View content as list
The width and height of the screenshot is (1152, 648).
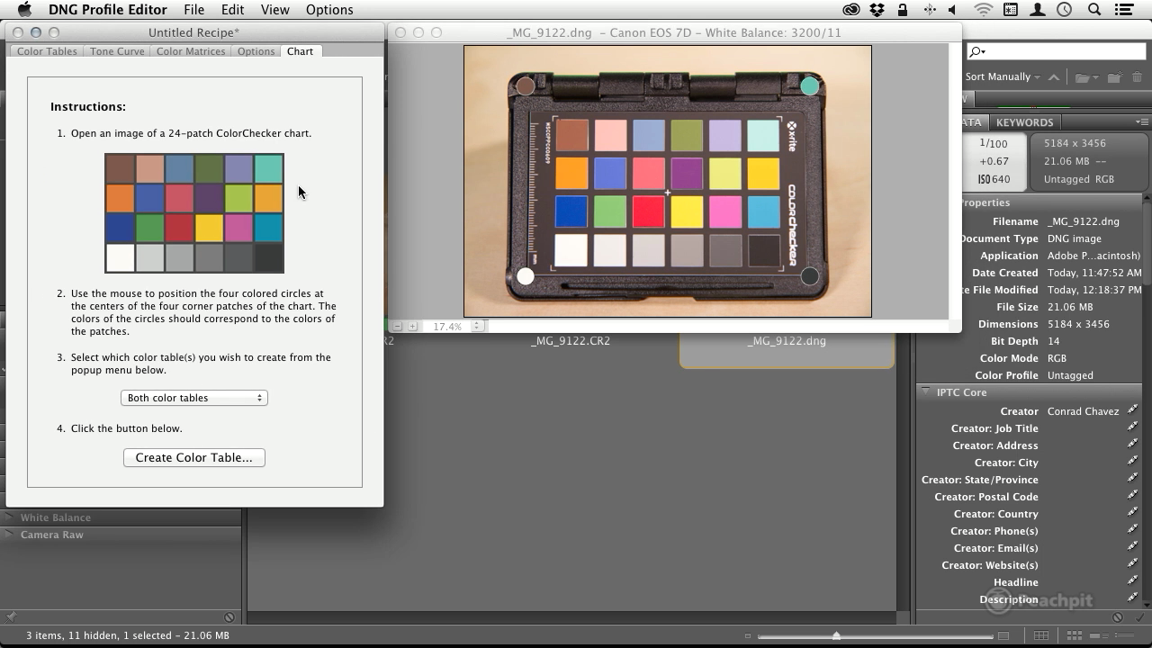coord(1125,636)
